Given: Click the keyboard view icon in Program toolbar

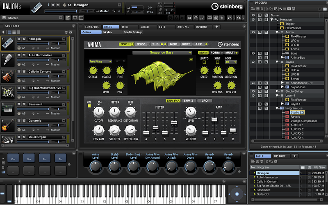Looking at the screenshot, I should 325,9.
